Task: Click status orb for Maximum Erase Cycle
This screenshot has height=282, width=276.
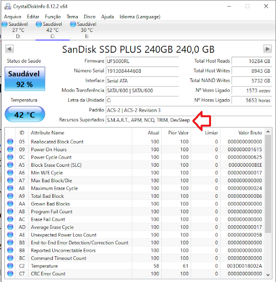Action: (10, 188)
